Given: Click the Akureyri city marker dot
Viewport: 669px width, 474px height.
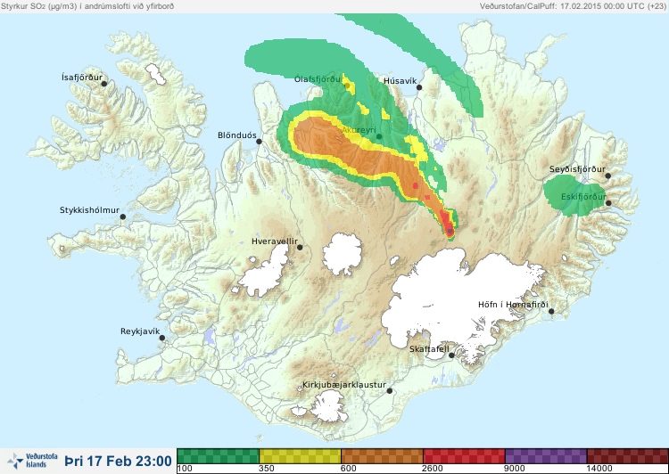Looking at the screenshot, I should click(x=379, y=136).
